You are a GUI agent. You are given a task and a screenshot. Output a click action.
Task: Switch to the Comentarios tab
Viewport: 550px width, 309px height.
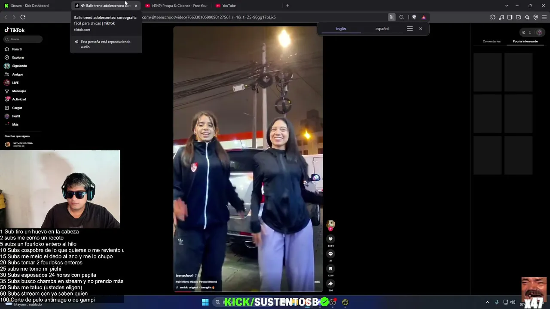click(492, 42)
